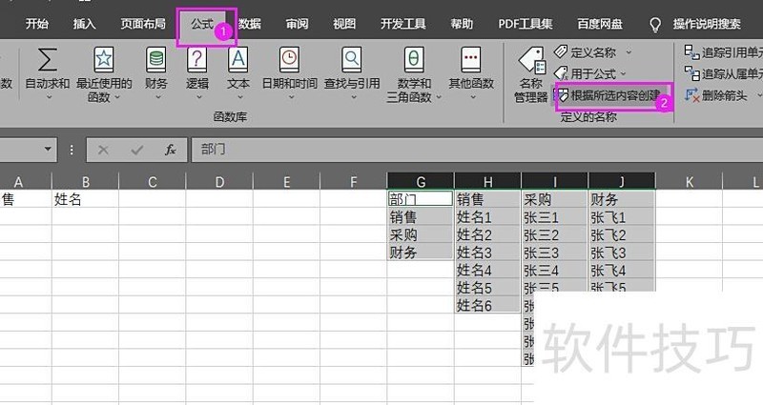Select column H header
This screenshot has height=405, width=763.
pos(487,182)
